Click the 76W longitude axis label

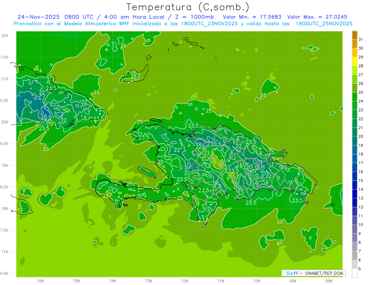40,281
